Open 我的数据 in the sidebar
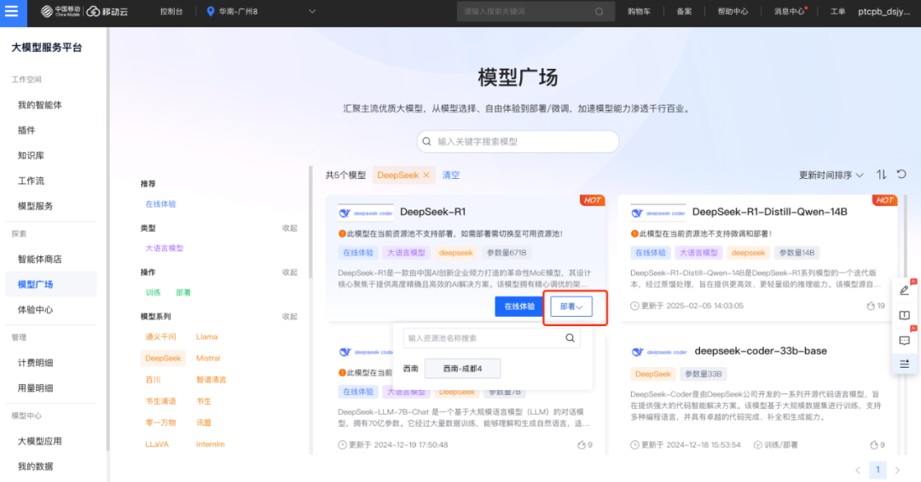Screen dimensions: 921x482 point(35,466)
